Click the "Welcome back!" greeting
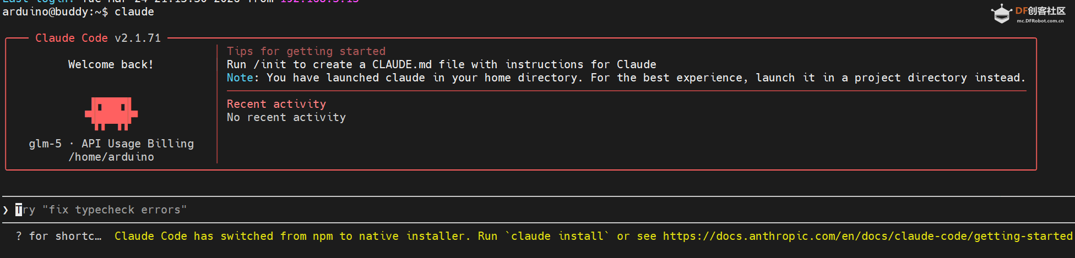Viewport: 1075px width, 258px height. [111, 64]
